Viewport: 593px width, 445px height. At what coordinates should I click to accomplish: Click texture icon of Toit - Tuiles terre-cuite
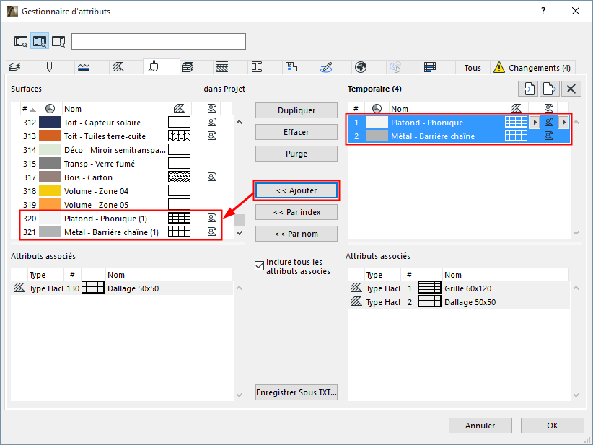[x=212, y=136]
